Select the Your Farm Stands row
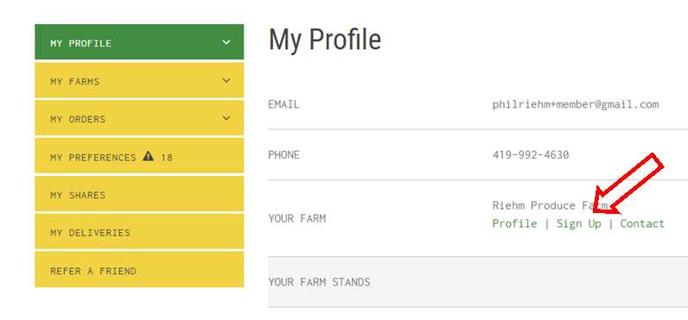The image size is (688, 320). pyautogui.click(x=478, y=282)
